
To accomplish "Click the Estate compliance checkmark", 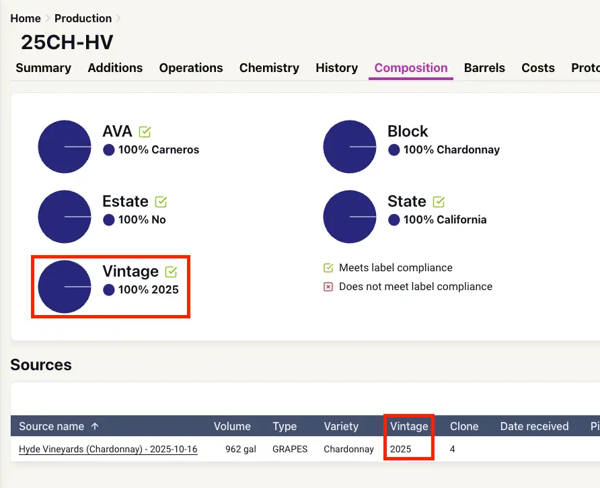I will [161, 202].
